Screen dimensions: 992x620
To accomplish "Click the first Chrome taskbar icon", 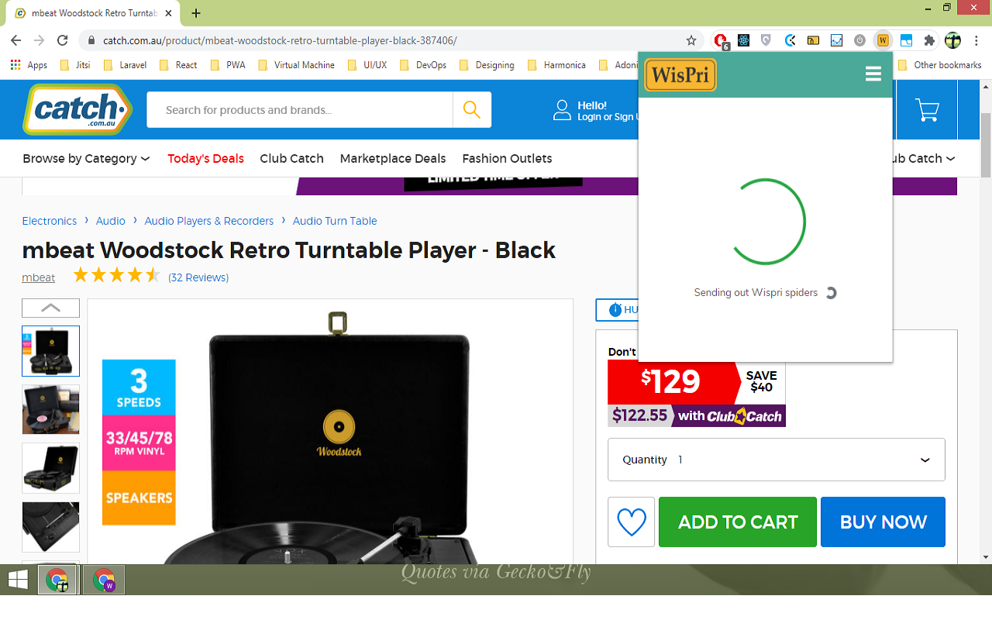I will coord(57,580).
